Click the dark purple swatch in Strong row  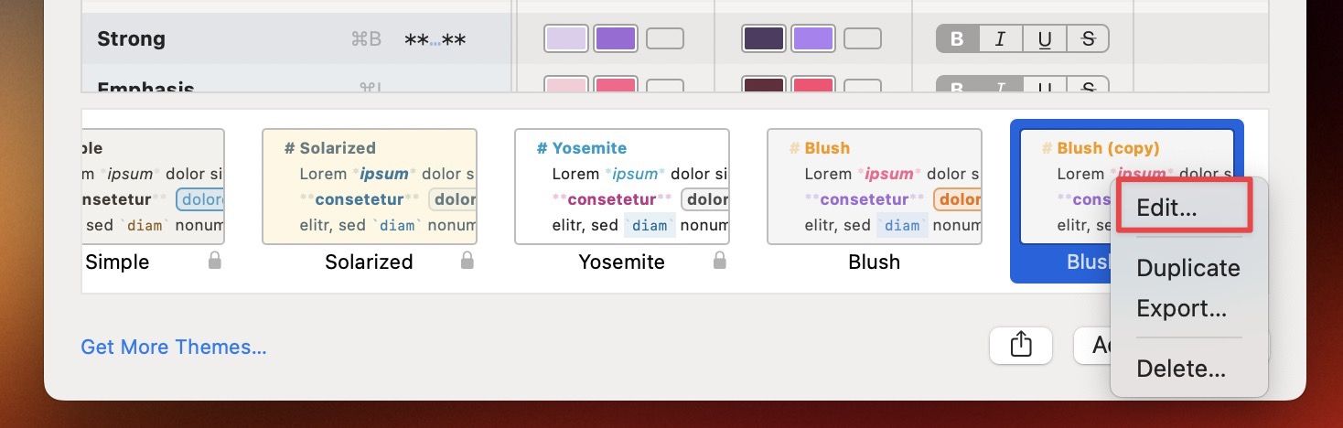click(x=764, y=38)
